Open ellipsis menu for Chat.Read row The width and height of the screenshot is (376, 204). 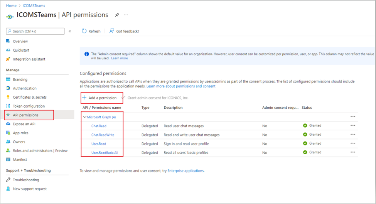click(352, 125)
